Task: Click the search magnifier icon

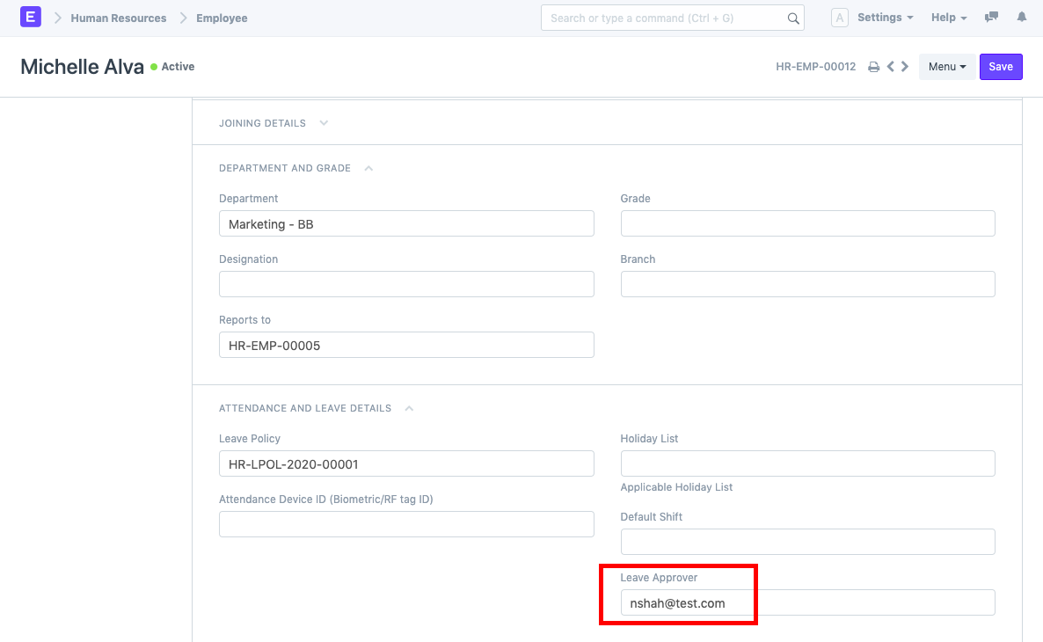Action: pos(792,18)
